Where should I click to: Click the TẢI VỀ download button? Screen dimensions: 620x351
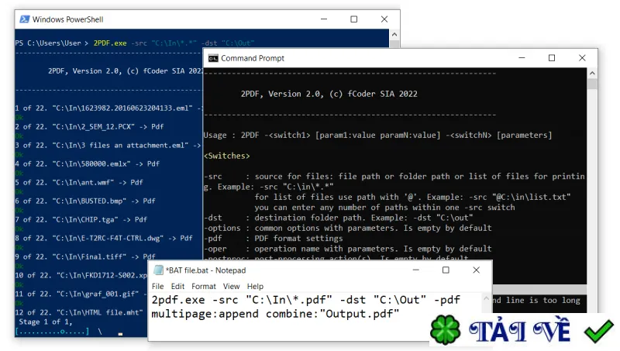click(x=519, y=330)
